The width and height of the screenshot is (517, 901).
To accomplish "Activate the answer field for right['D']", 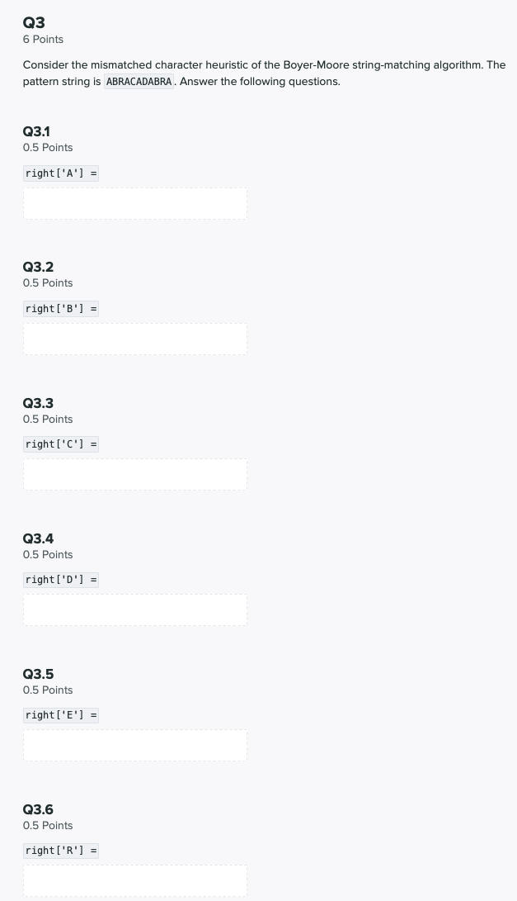I will pyautogui.click(x=135, y=610).
